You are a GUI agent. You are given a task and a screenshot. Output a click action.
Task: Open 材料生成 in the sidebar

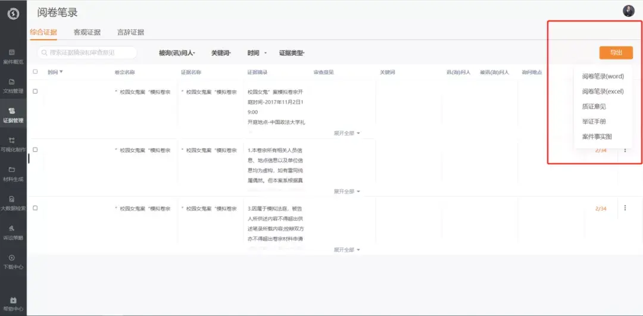13,174
